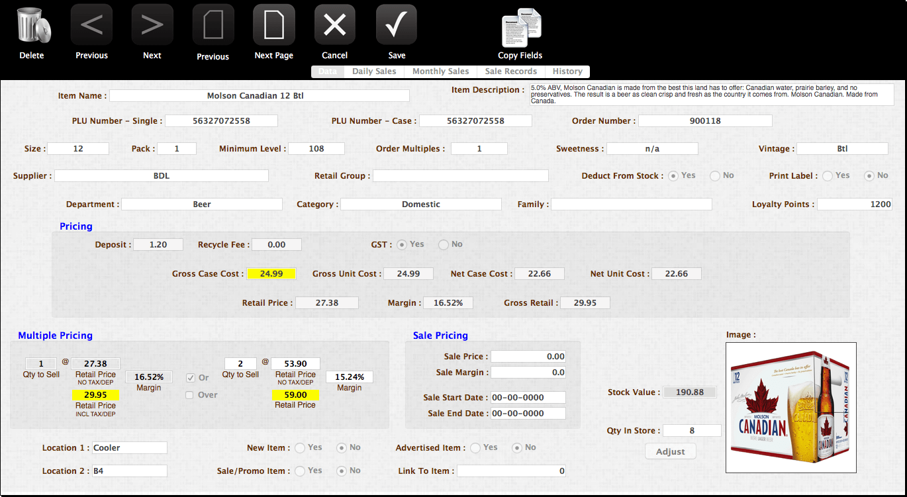Open Copy Fields using the documents icon

coord(521,28)
